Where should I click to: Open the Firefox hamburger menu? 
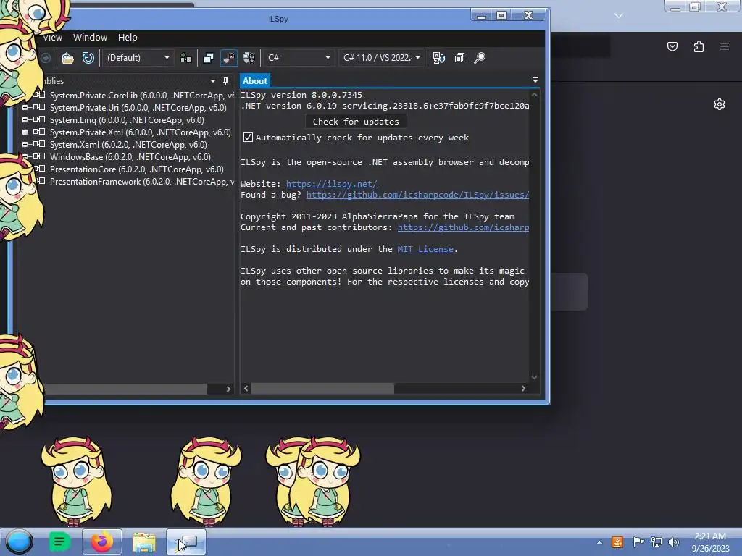coord(725,46)
